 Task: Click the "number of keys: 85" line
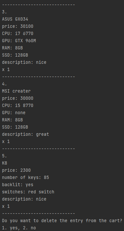[x=26, y=178]
